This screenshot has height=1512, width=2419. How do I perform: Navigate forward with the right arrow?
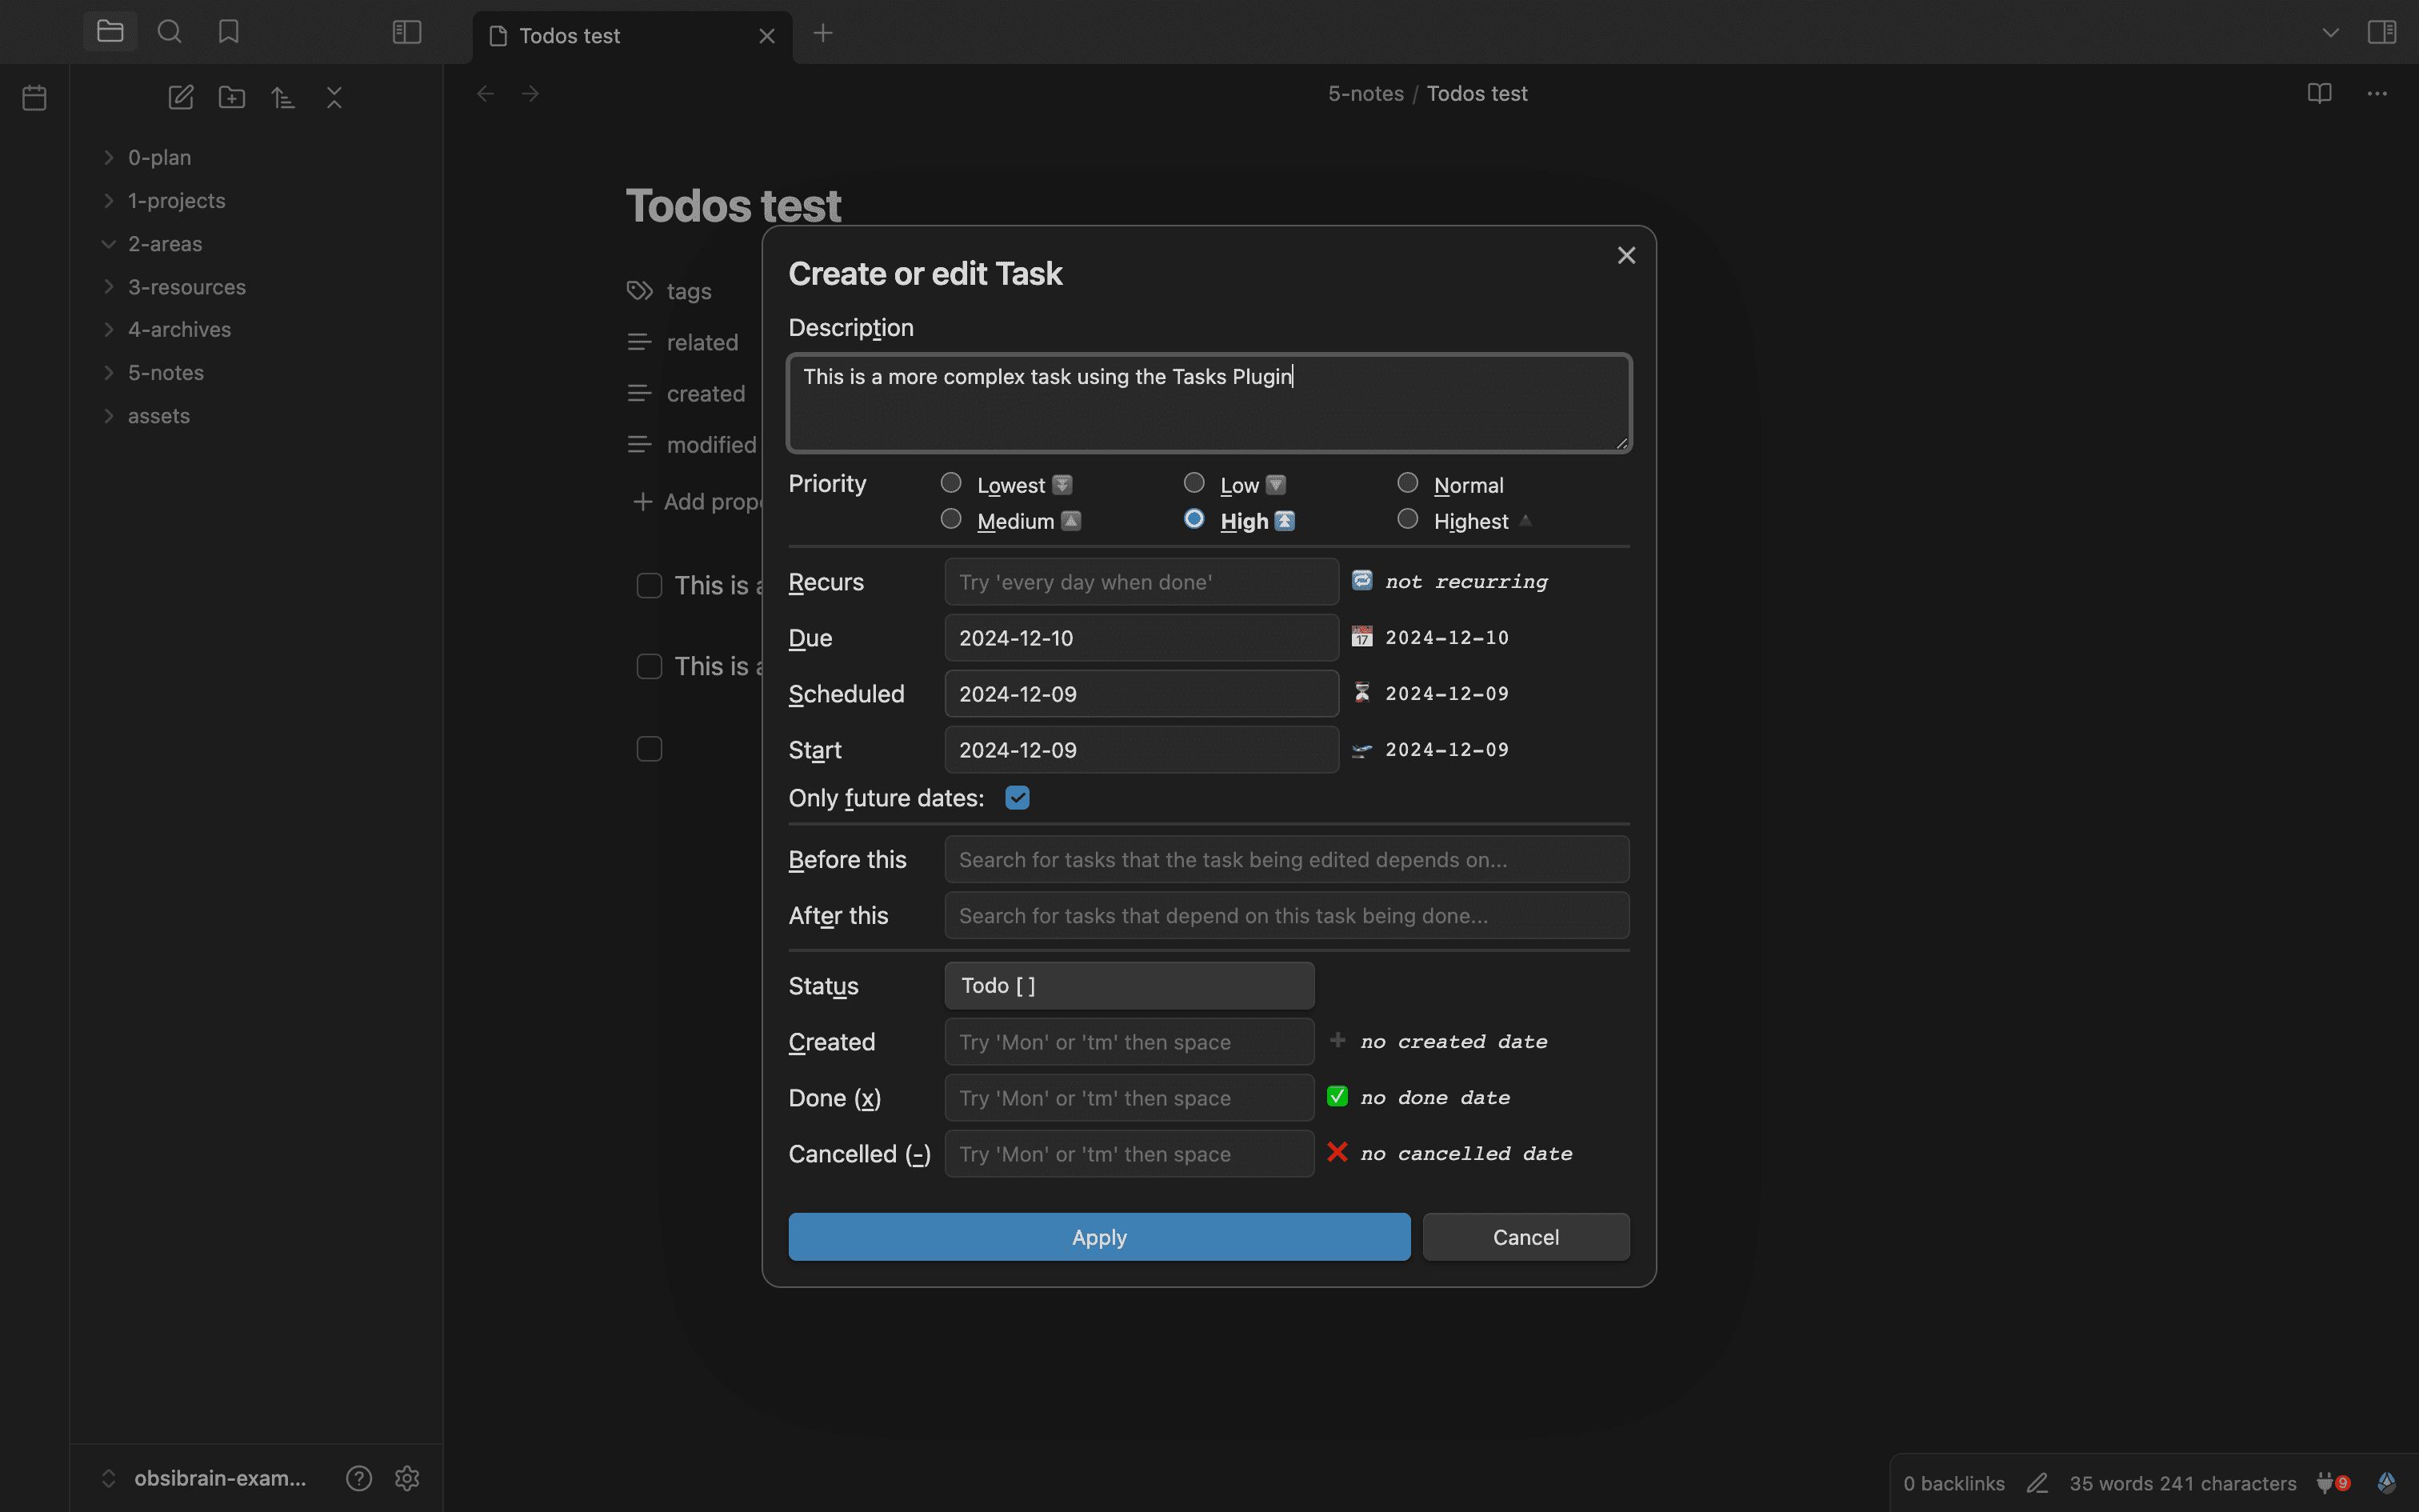[x=531, y=94]
